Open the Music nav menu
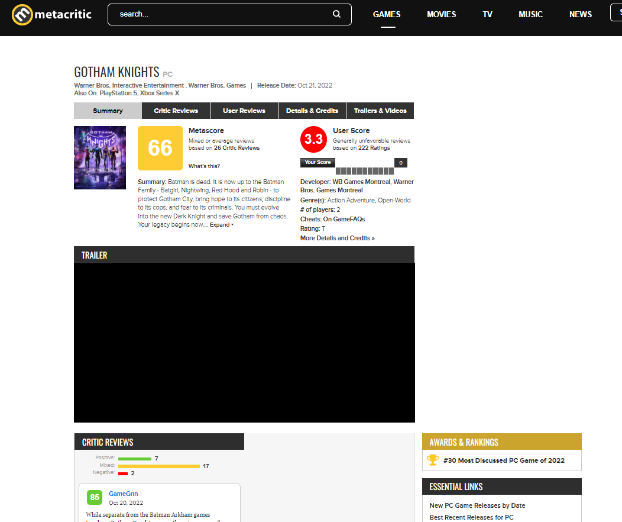This screenshot has width=622, height=522. tap(531, 14)
